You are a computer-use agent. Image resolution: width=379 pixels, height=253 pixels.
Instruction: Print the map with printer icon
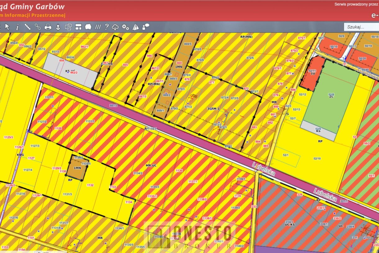(x=48, y=27)
